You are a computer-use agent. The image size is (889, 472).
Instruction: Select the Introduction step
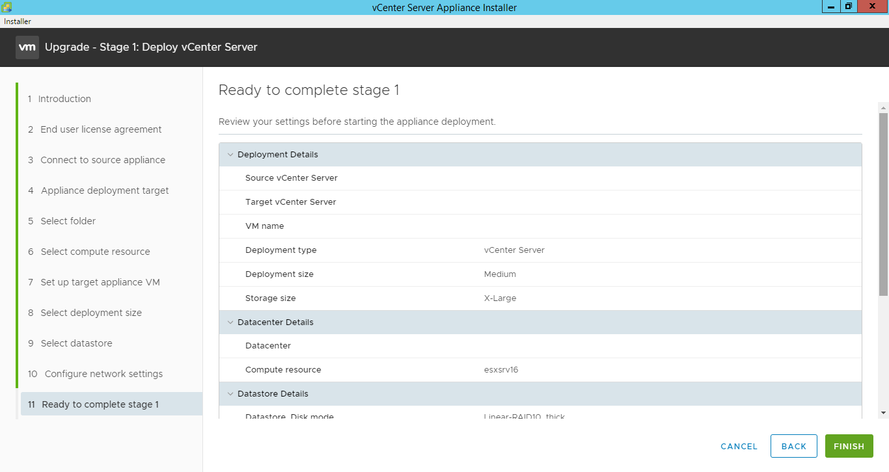[65, 98]
